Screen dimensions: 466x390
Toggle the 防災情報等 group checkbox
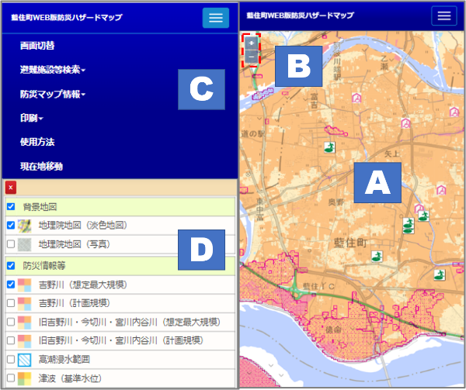tap(11, 265)
